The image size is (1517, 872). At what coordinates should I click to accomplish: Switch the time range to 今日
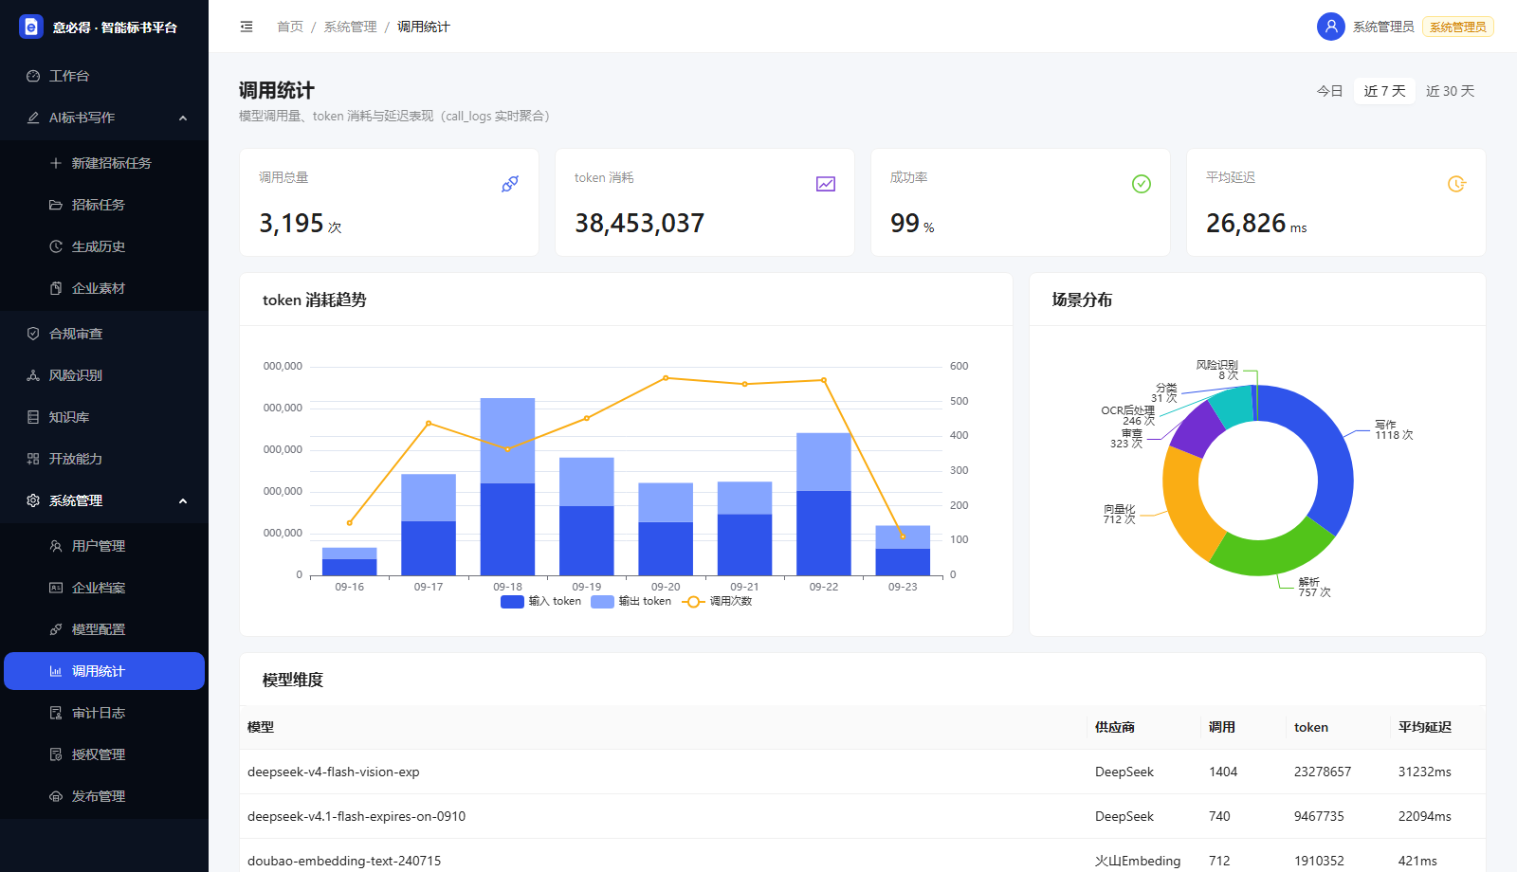1330,91
